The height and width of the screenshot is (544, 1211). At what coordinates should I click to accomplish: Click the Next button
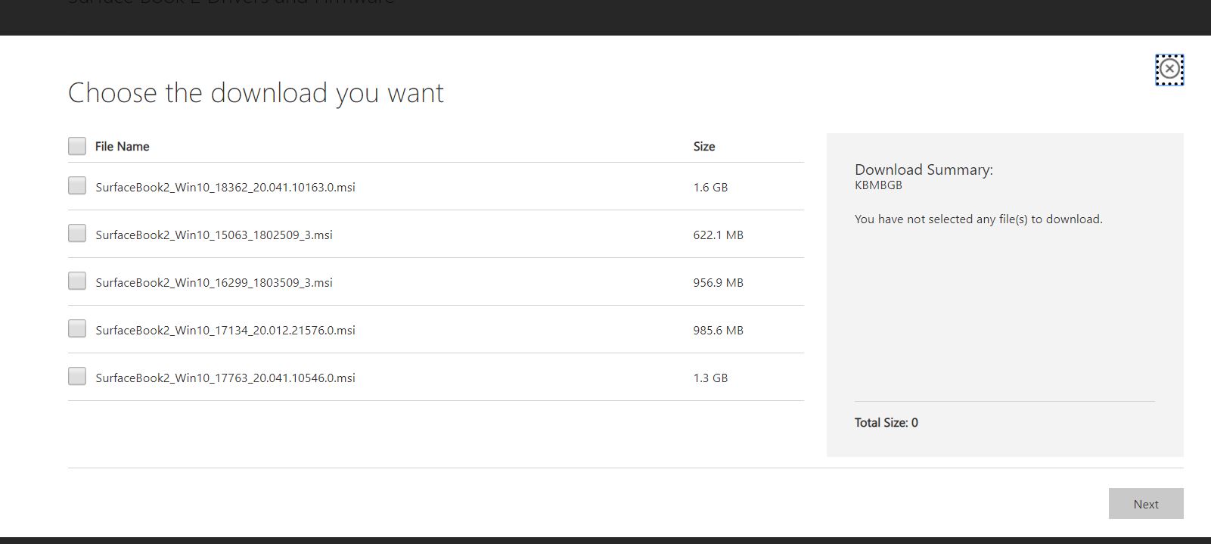(1146, 504)
